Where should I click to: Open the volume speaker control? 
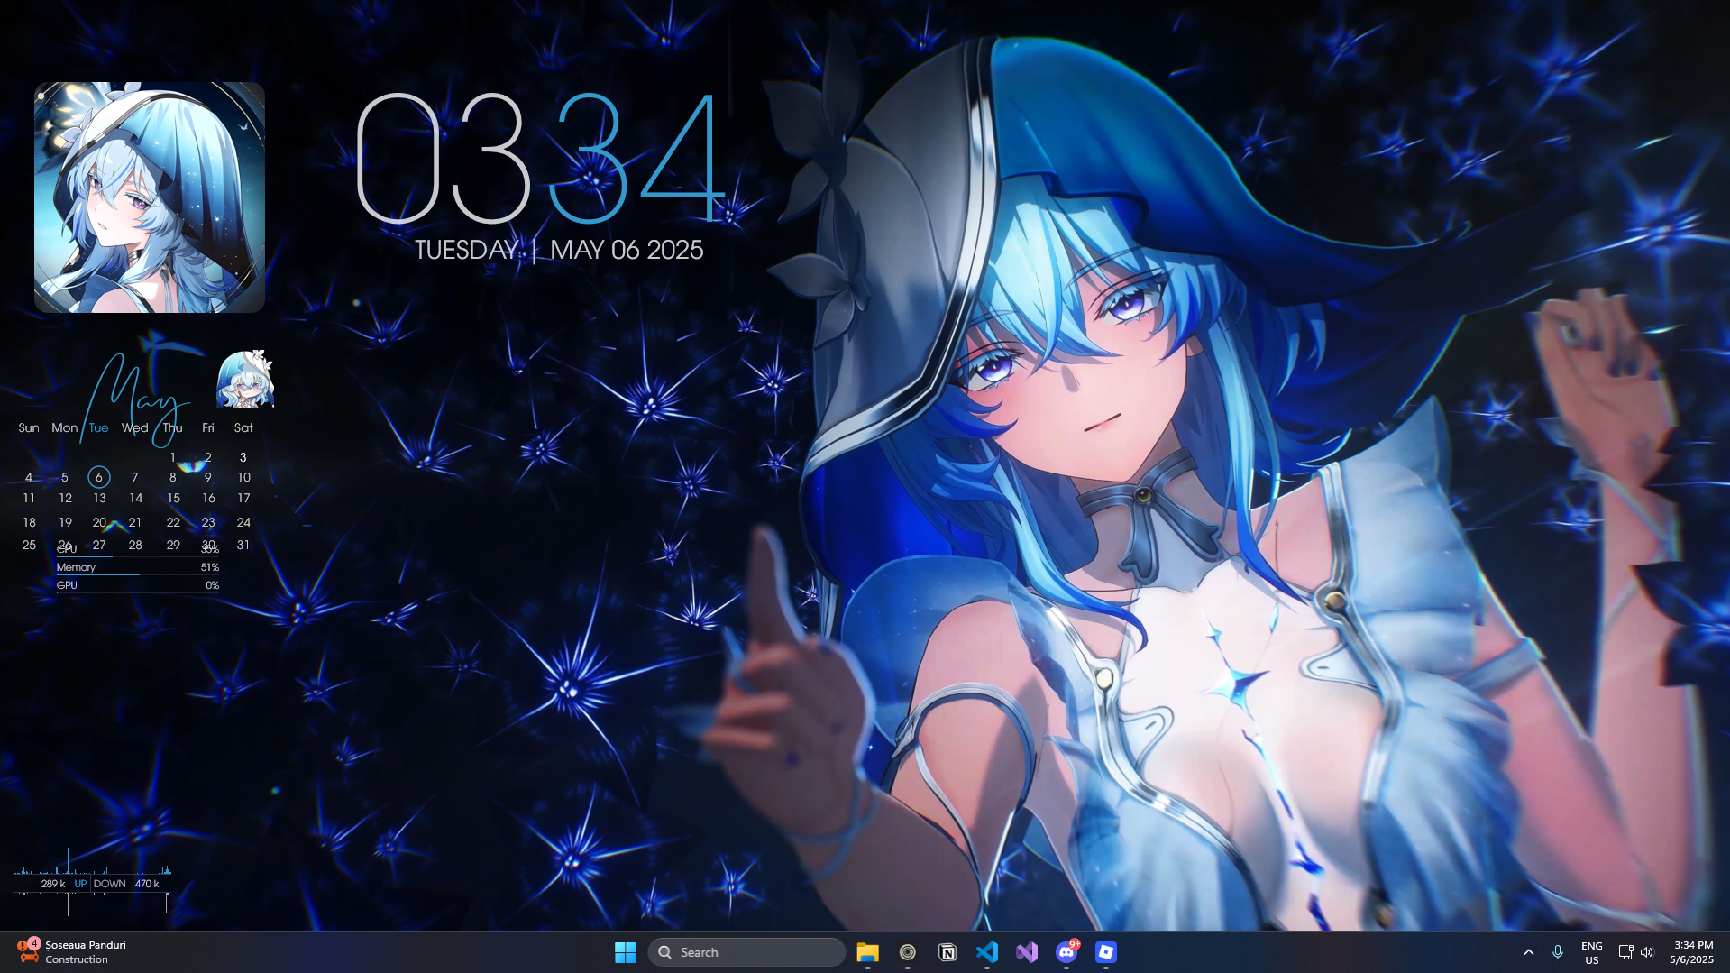click(x=1647, y=952)
